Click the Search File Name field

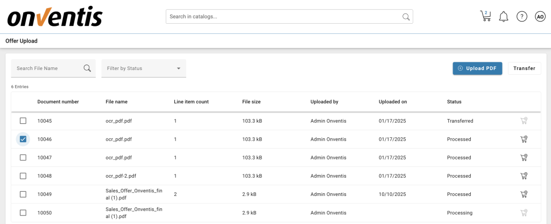point(47,68)
